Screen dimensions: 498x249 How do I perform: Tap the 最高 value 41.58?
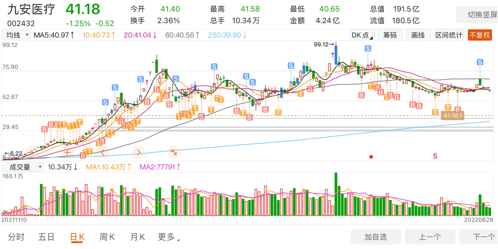250,9
